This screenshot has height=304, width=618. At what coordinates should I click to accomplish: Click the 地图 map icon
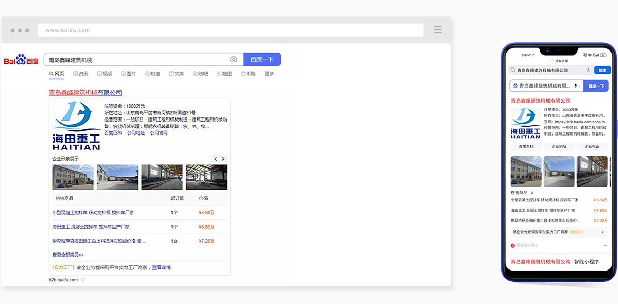pos(219,74)
